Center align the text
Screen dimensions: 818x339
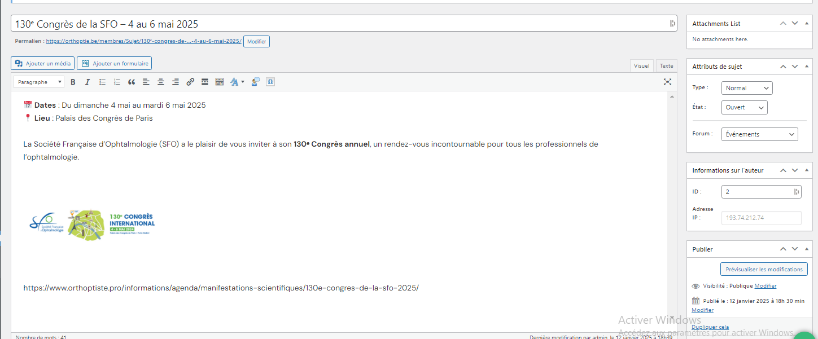[x=161, y=82]
